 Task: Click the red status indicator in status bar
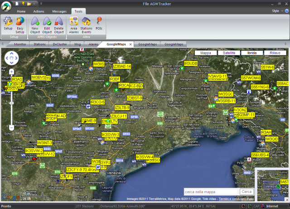[x=243, y=206]
